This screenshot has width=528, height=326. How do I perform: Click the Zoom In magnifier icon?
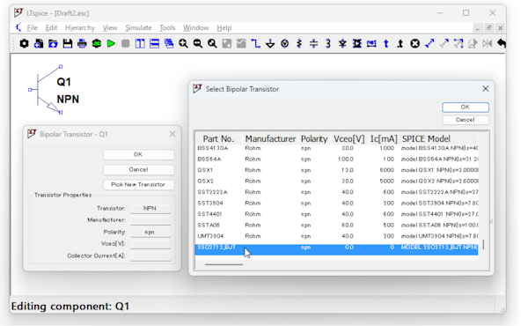[x=183, y=43]
